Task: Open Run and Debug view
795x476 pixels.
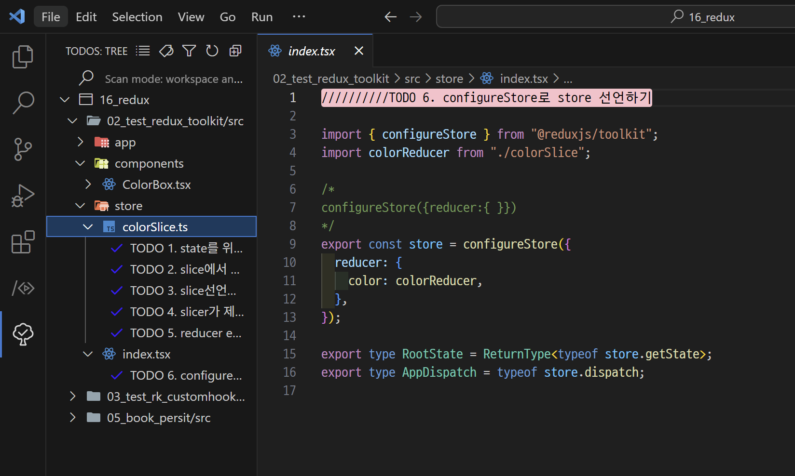Action: [x=23, y=196]
